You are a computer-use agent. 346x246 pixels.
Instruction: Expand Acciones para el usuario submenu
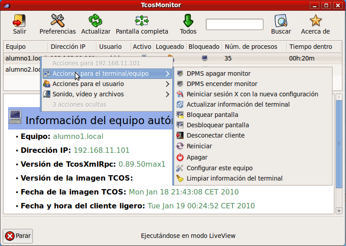[88, 84]
